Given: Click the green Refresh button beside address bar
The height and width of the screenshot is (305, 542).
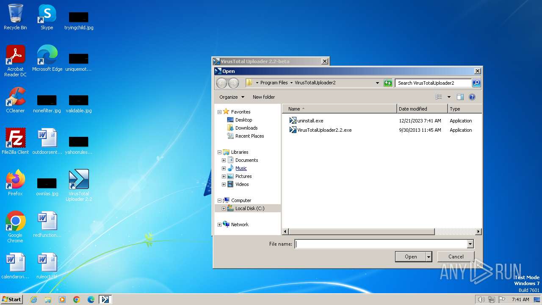Looking at the screenshot, I should pyautogui.click(x=388, y=83).
